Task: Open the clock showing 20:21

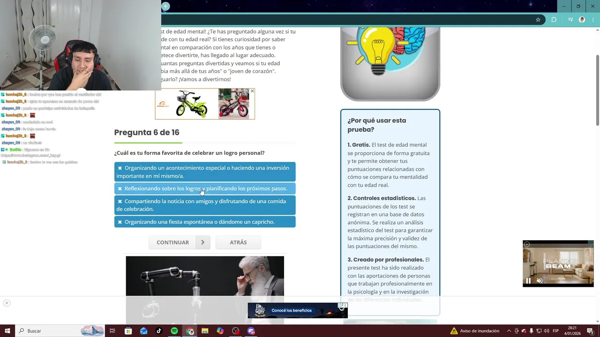Action: pyautogui.click(x=572, y=331)
